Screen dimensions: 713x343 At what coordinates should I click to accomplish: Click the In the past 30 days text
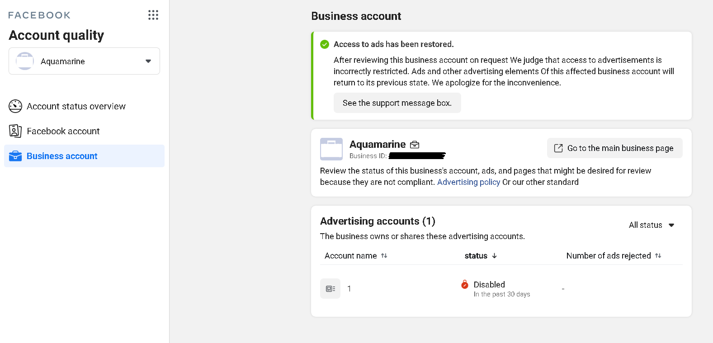(502, 294)
